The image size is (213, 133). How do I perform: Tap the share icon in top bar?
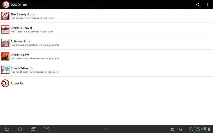pyautogui.click(x=198, y=5)
